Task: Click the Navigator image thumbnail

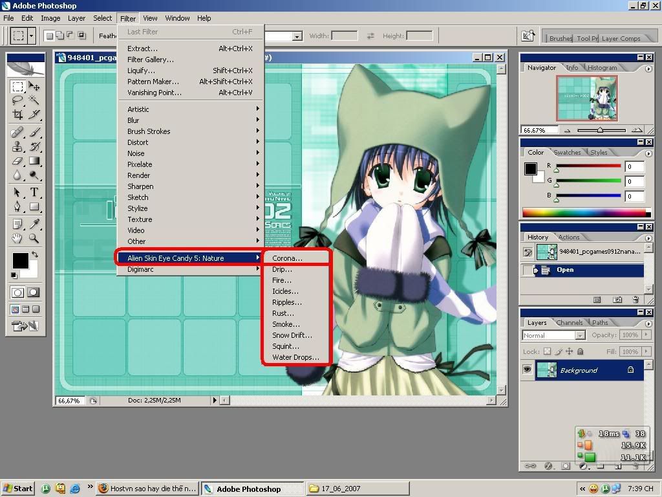Action: click(587, 98)
